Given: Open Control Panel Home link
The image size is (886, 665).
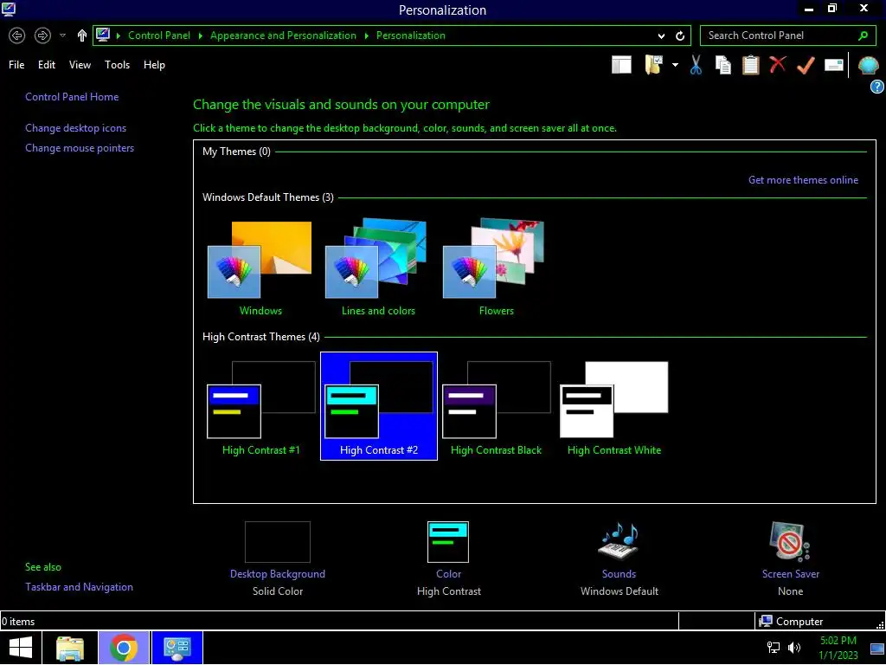Looking at the screenshot, I should [x=72, y=97].
